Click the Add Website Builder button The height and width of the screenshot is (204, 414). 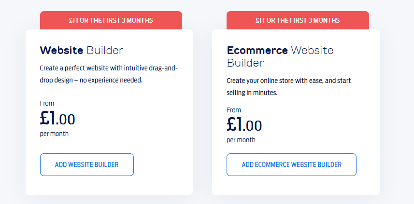87,165
